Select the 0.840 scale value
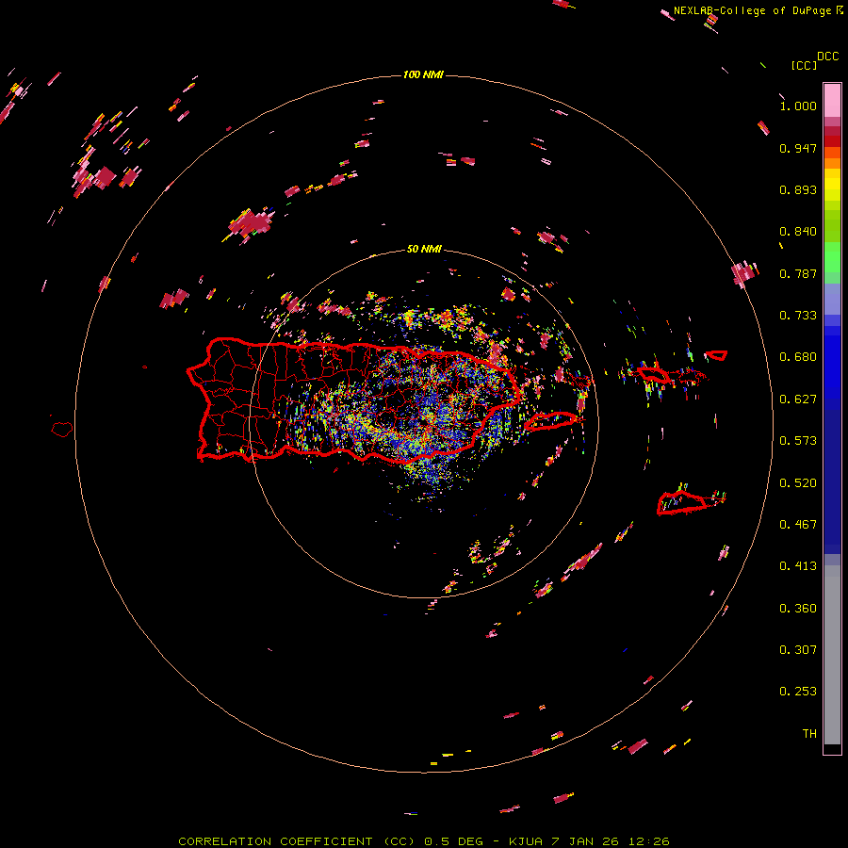Image resolution: width=848 pixels, height=848 pixels. [798, 232]
